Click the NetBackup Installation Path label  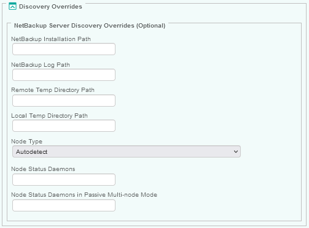tap(51, 39)
